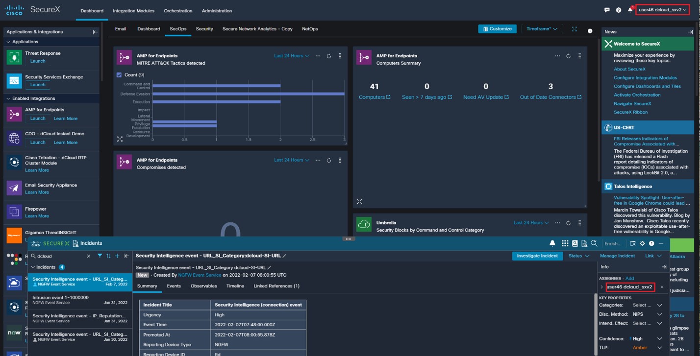This screenshot has height=356, width=700.
Task: Open the incident Events tab
Action: [x=174, y=286]
